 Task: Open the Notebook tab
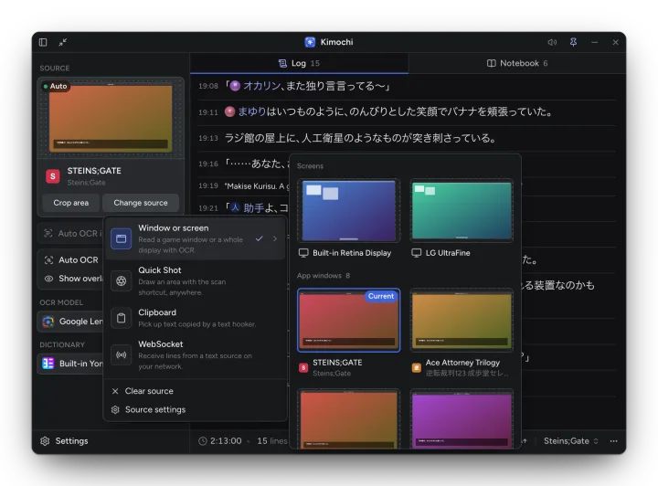coord(517,63)
